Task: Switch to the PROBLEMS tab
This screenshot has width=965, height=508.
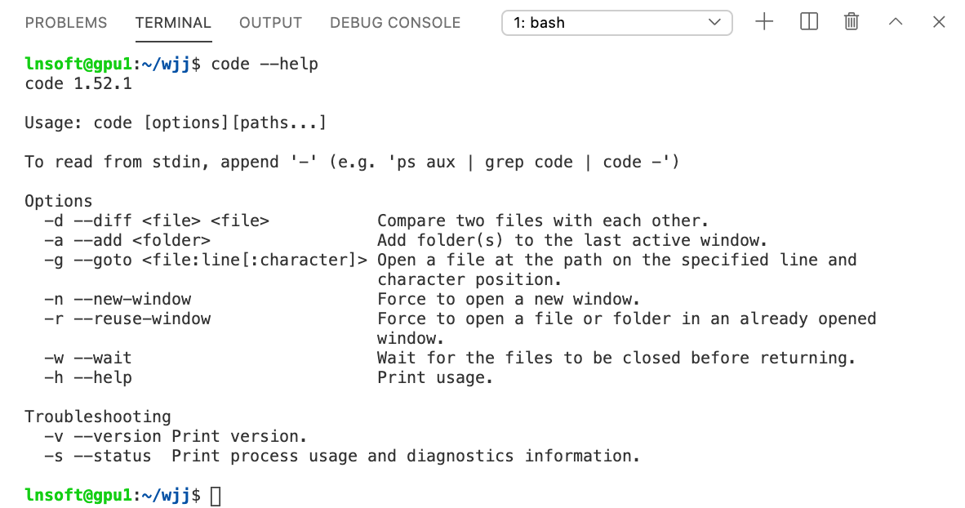Action: click(66, 23)
